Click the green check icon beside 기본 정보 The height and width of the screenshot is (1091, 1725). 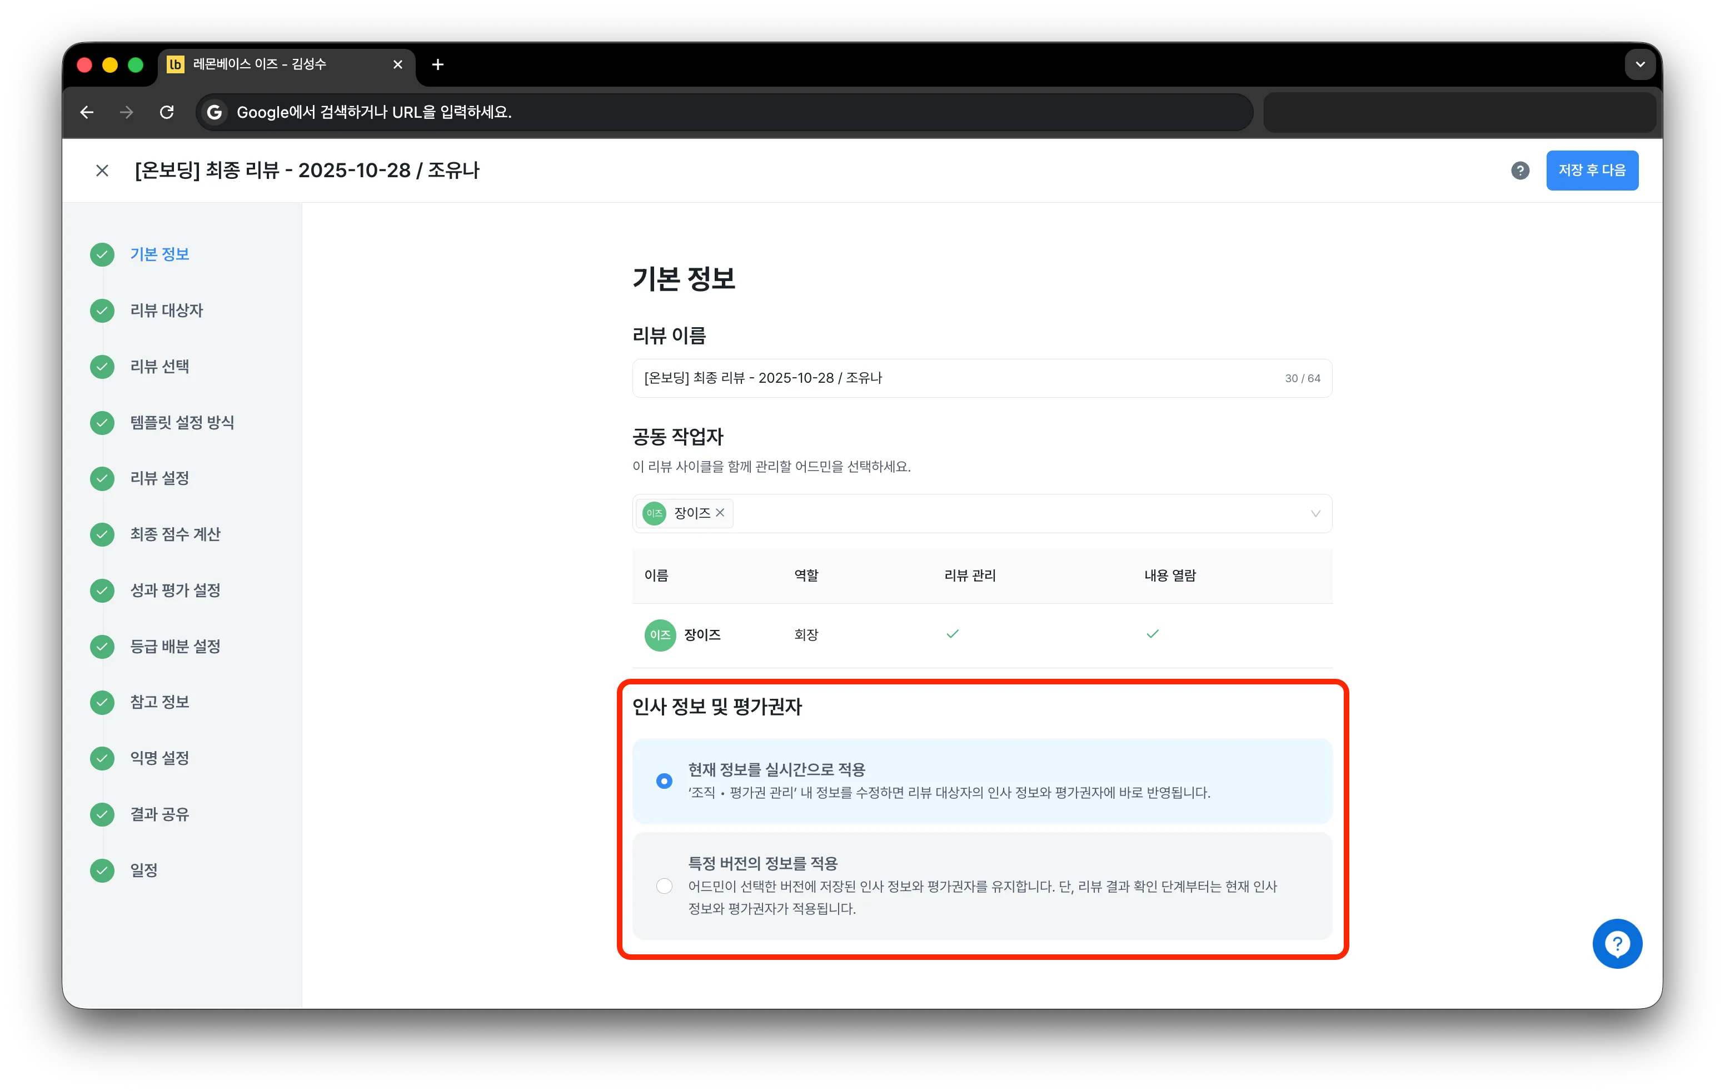tap(102, 254)
